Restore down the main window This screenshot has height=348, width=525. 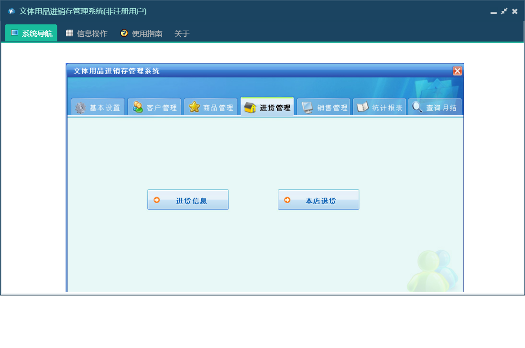click(504, 11)
